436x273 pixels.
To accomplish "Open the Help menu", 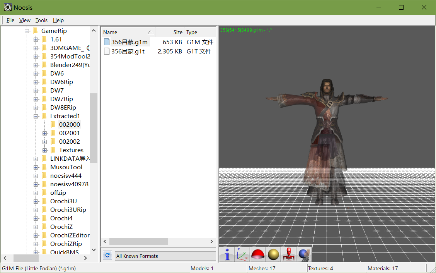I will tap(58, 21).
